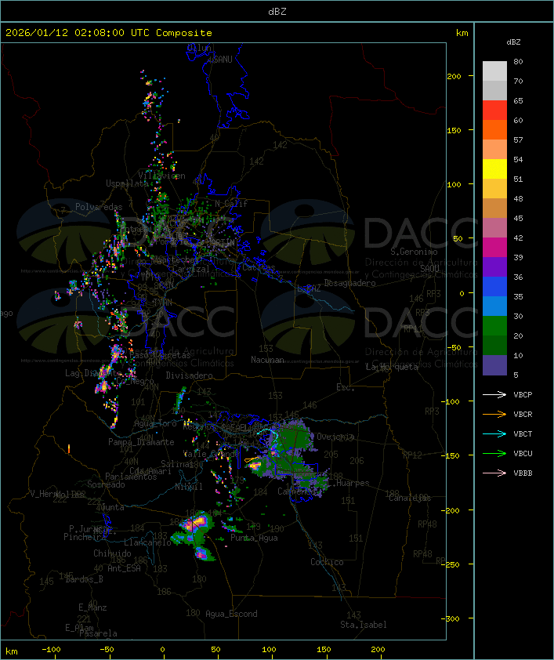The height and width of the screenshot is (660, 554).
Task: Pick the slate purple 5-10 dBZ swatch
Action: point(494,365)
